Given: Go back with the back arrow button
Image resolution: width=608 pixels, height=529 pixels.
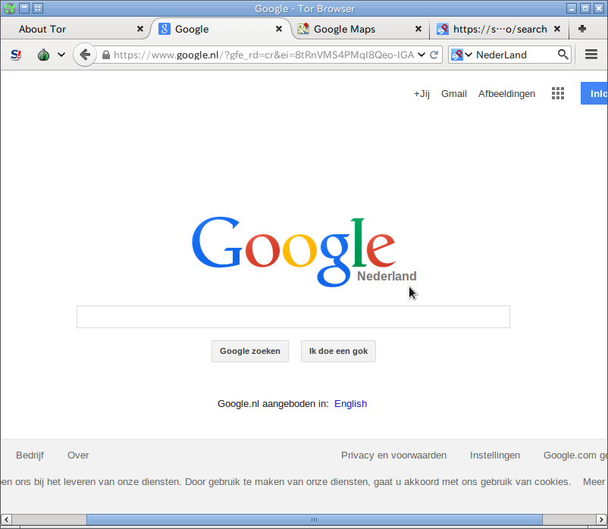Looking at the screenshot, I should [85, 55].
